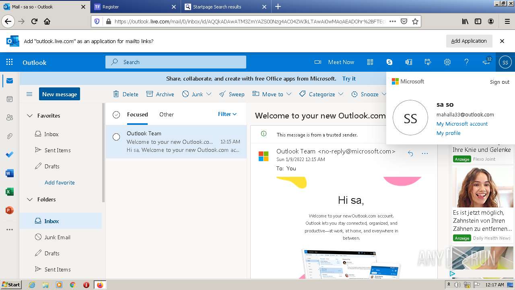Open the Filter dropdown
This screenshot has height=290, width=515.
click(227, 114)
